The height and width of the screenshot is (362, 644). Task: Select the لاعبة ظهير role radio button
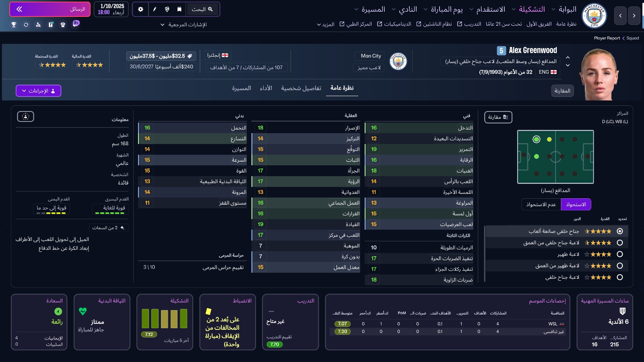click(620, 254)
